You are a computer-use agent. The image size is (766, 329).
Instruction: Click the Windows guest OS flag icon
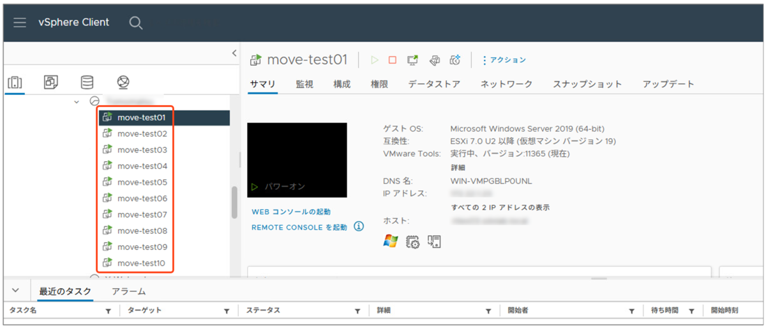(391, 241)
